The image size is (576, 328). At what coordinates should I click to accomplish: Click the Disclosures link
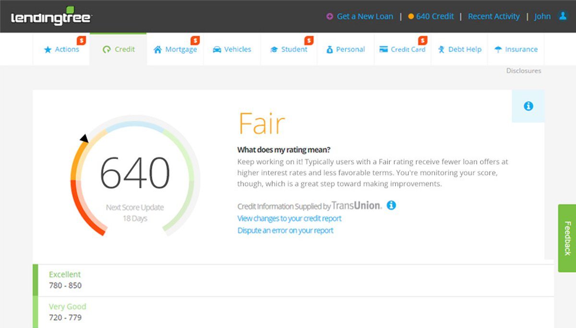point(523,71)
